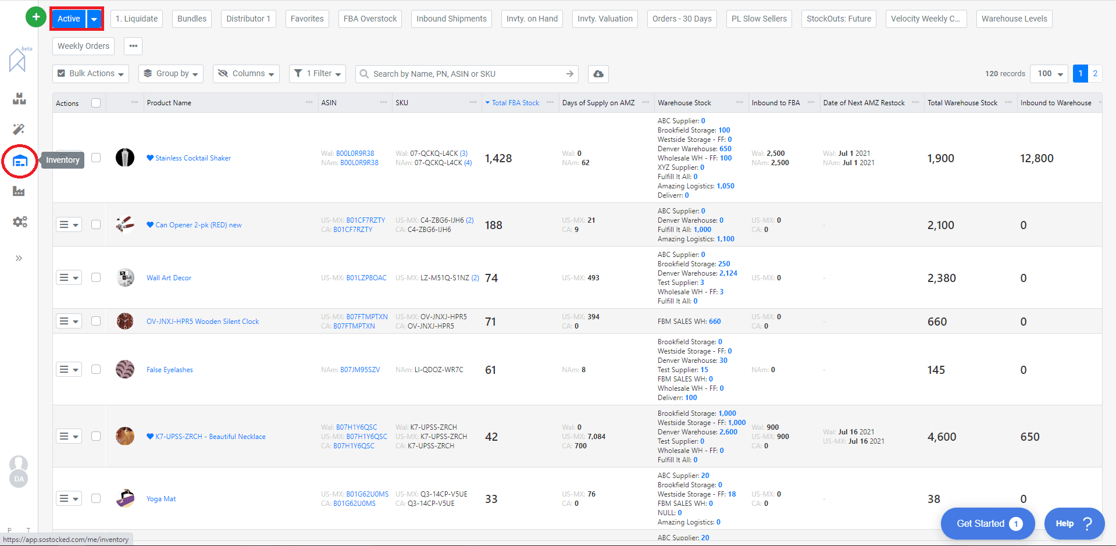Open the actions menu for Wall Art Decor row
The height and width of the screenshot is (546, 1116).
(69, 277)
